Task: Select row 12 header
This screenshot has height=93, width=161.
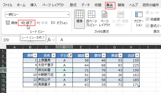Action: point(3,75)
